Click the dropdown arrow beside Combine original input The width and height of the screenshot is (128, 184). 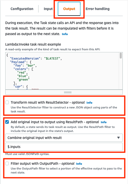[118, 138]
